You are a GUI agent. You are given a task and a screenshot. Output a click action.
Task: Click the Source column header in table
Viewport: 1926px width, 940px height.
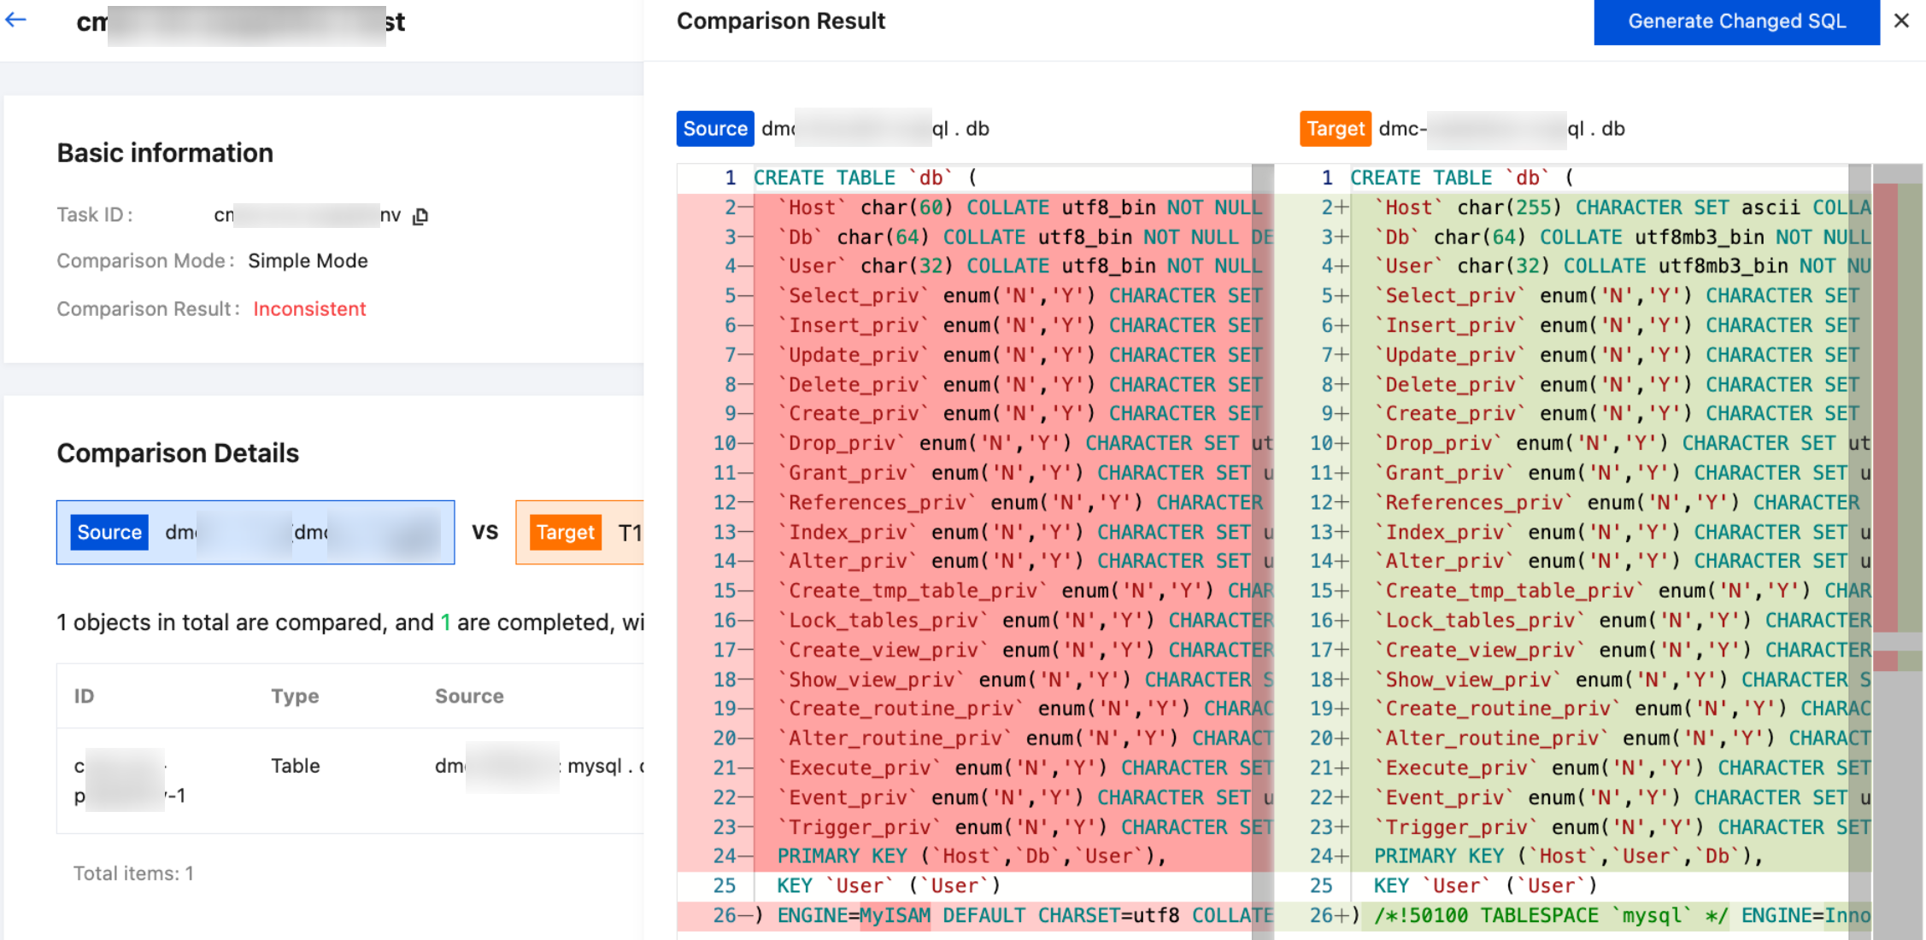(469, 696)
